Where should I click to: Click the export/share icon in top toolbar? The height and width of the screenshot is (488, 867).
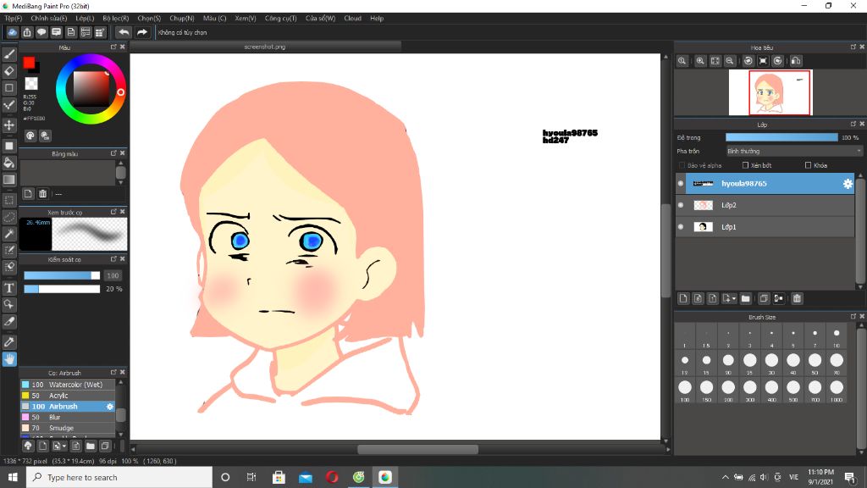click(27, 32)
